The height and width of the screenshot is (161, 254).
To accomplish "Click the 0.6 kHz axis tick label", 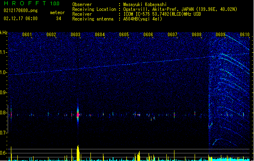I will pos(4,153).
